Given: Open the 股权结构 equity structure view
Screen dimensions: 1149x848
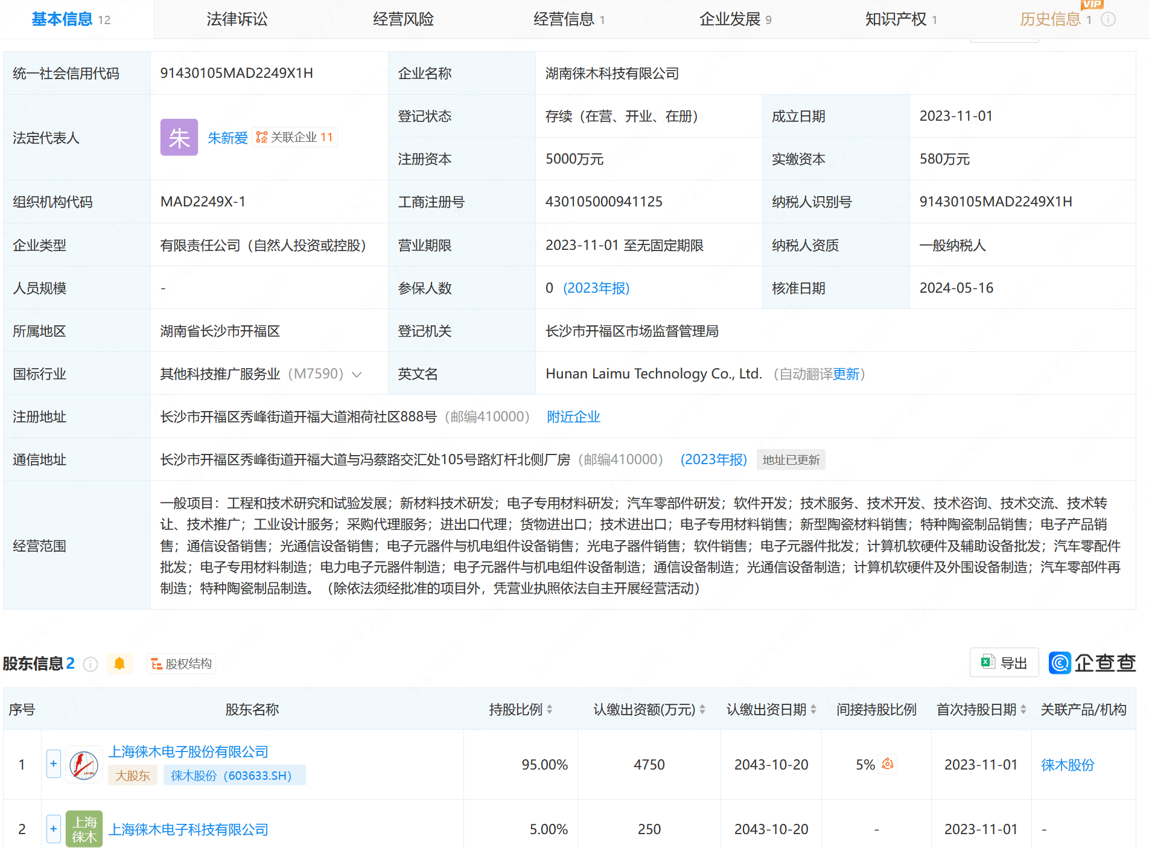Looking at the screenshot, I should point(181,664).
